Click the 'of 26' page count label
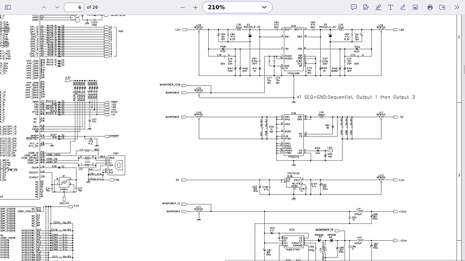This screenshot has width=465, height=261. tap(92, 7)
